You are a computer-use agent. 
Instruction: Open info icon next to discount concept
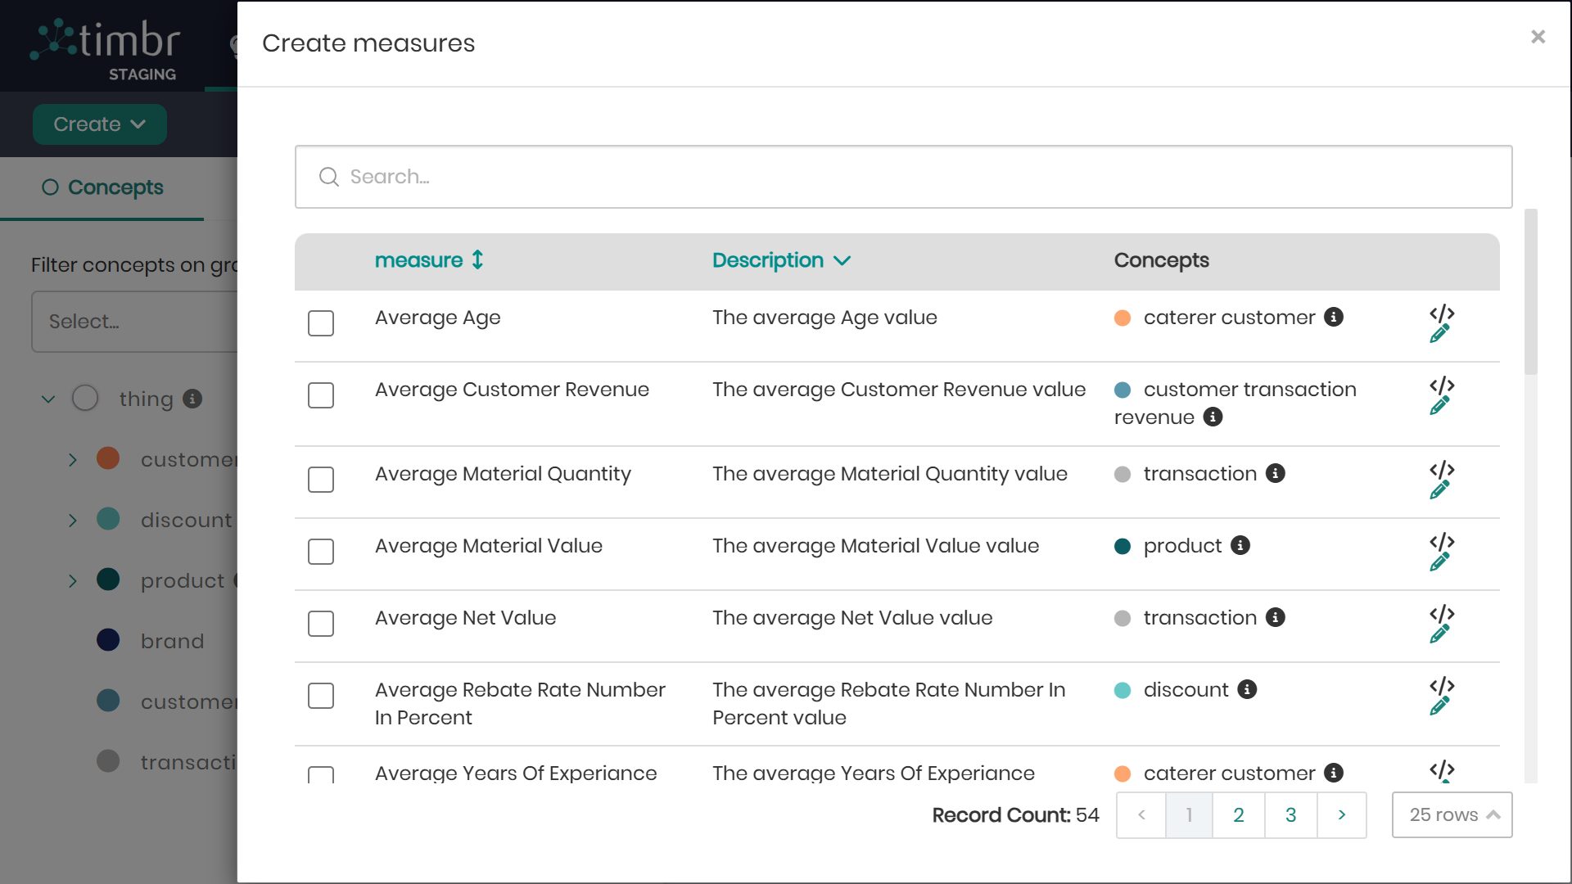coord(1247,689)
